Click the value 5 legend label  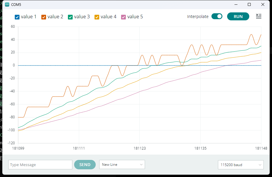click(135, 17)
